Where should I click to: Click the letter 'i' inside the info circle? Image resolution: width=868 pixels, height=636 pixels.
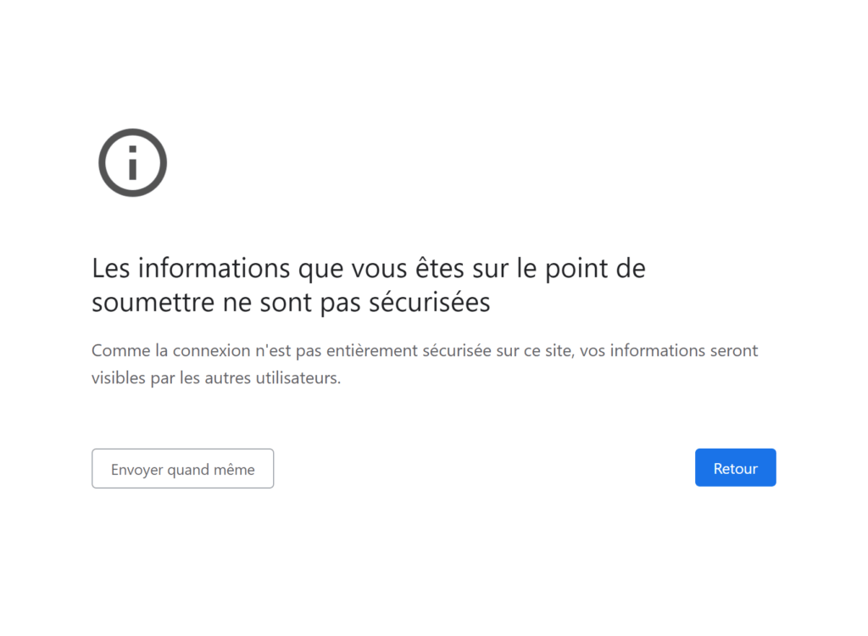[x=132, y=163]
